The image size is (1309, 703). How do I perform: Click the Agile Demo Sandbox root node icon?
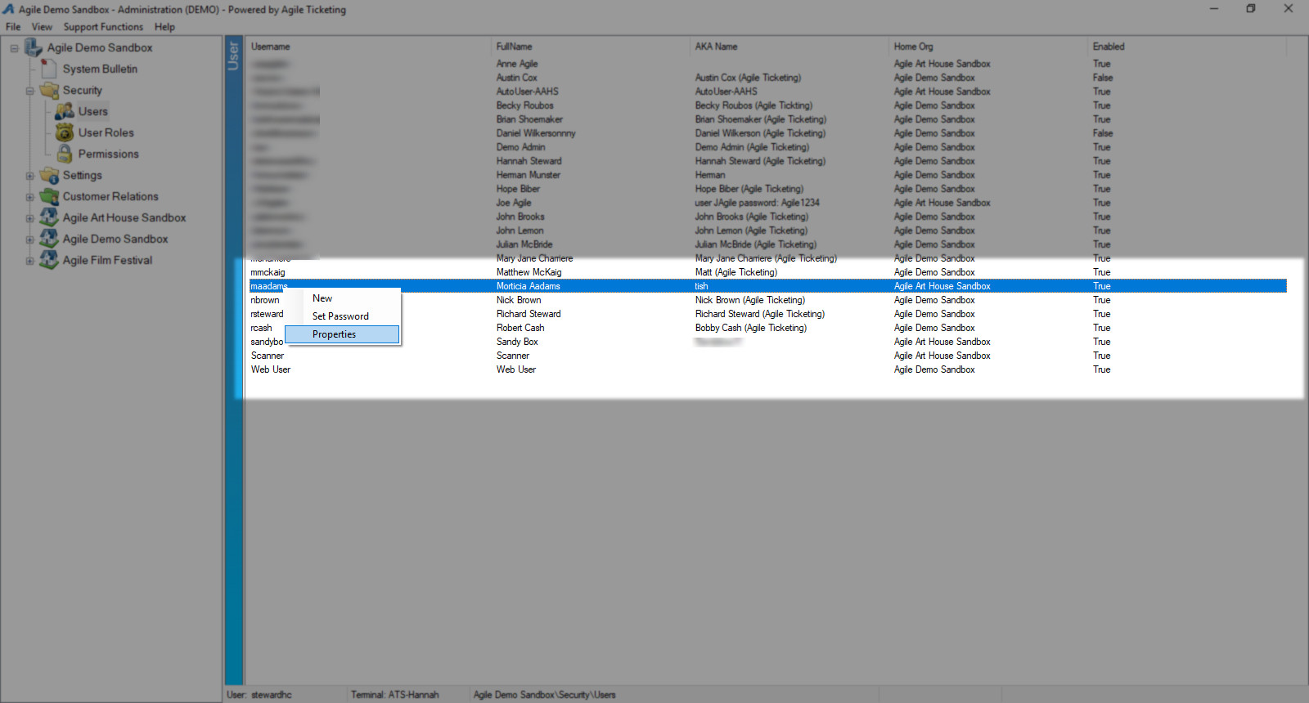(x=34, y=47)
